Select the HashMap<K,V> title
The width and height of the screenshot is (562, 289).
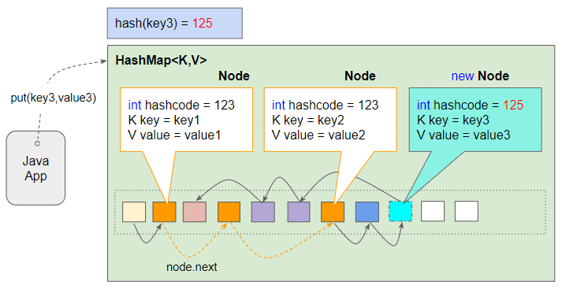[161, 60]
